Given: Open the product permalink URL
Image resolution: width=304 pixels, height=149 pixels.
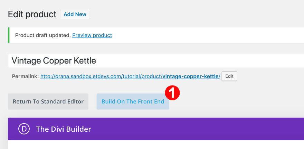Looking at the screenshot, I should click(101, 76).
